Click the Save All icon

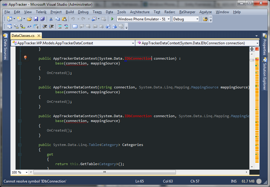click(42, 19)
